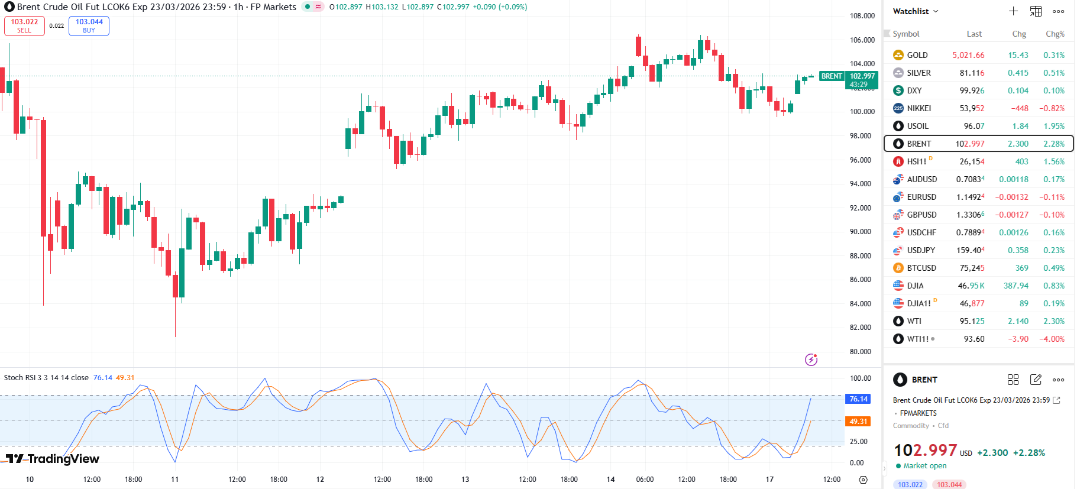
Task: Click the BUY 103.044 button
Action: click(x=89, y=25)
